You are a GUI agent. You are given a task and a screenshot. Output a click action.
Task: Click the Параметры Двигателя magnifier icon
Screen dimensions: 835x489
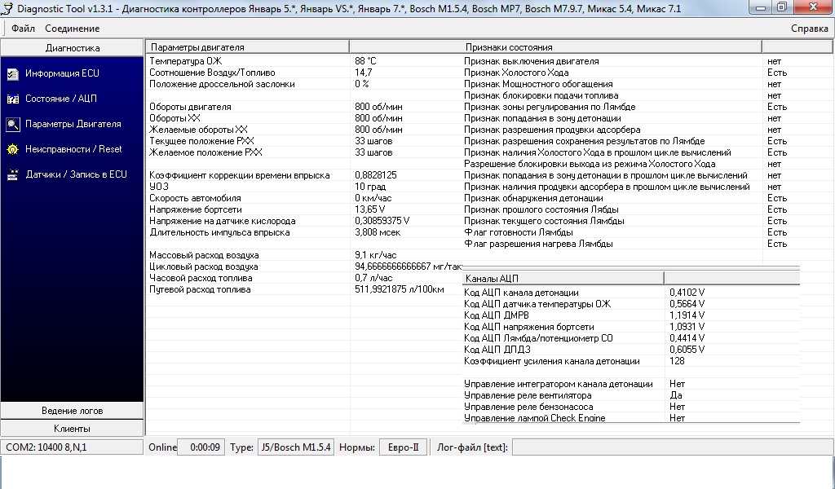tap(12, 124)
